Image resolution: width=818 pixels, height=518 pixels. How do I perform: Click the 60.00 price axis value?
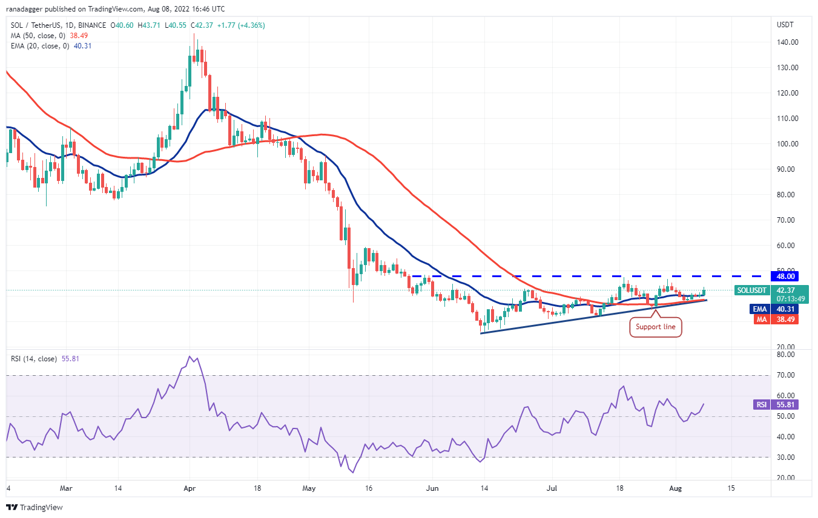point(786,246)
